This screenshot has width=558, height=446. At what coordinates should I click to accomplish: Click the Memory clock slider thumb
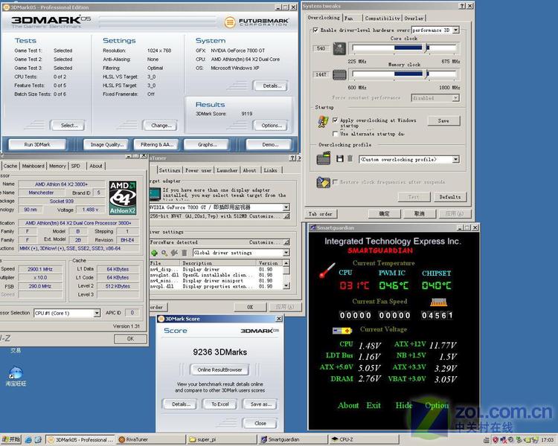coord(426,74)
